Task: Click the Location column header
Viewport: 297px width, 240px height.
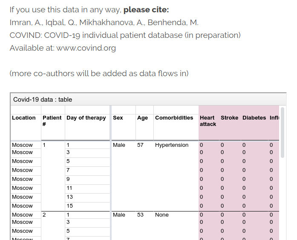Action: (24, 118)
